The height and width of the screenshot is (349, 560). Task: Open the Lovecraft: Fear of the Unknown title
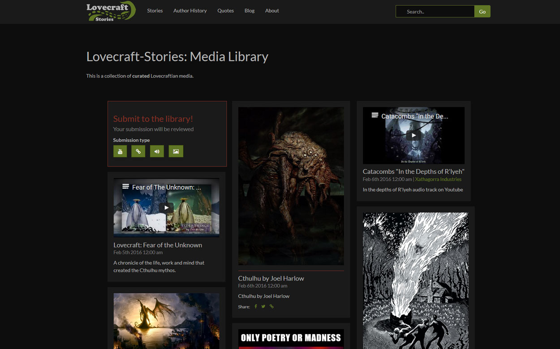coord(158,245)
